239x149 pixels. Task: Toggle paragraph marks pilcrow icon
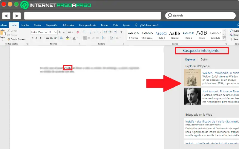click(122, 32)
